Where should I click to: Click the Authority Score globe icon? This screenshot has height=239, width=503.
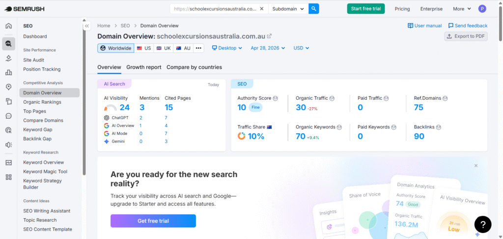(275, 98)
